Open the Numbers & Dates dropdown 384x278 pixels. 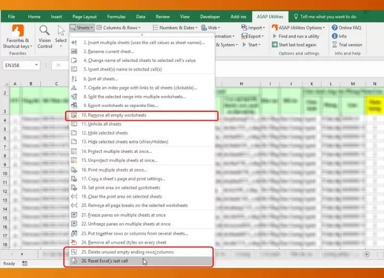175,28
